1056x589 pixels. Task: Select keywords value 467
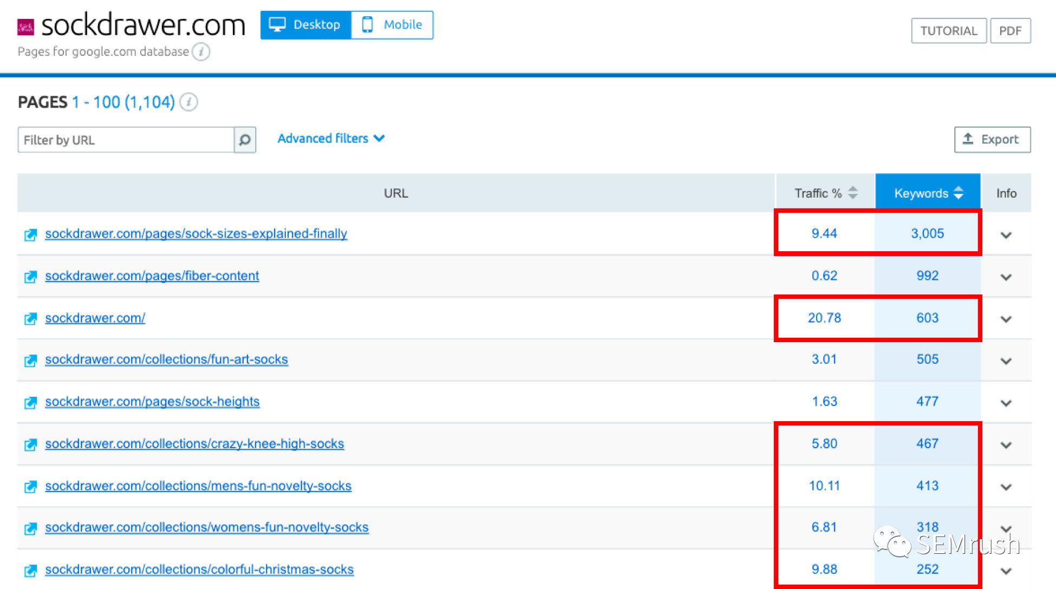tap(927, 444)
